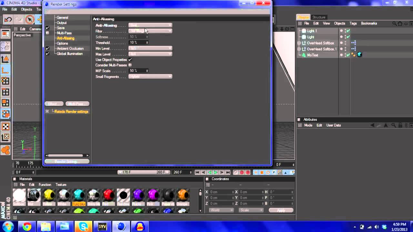Click the Light.1 object icon
The height and width of the screenshot is (232, 413).
click(x=304, y=31)
